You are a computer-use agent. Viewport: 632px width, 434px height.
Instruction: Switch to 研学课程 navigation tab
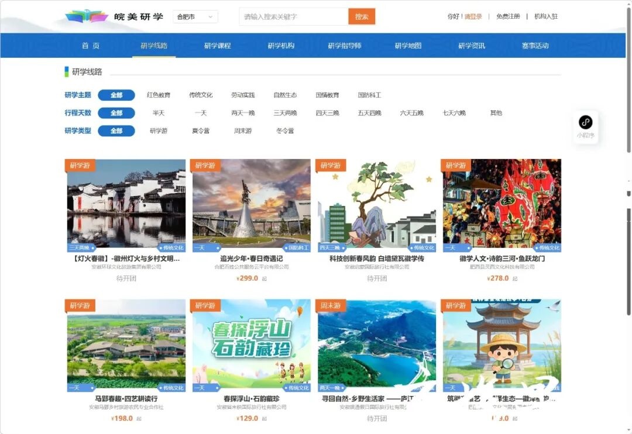(x=217, y=46)
